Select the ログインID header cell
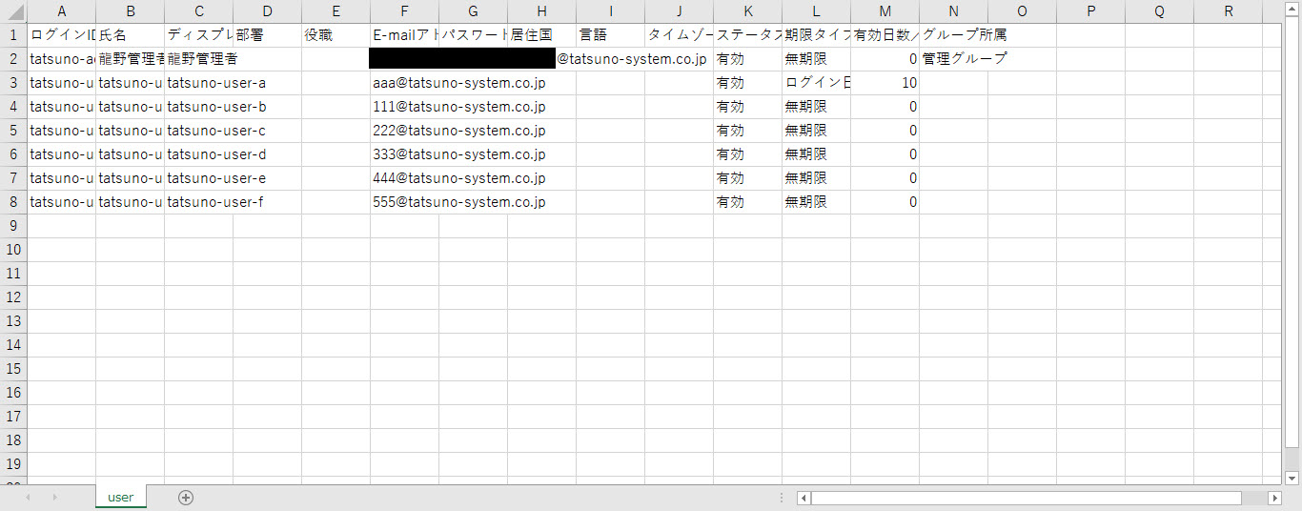 click(x=61, y=35)
